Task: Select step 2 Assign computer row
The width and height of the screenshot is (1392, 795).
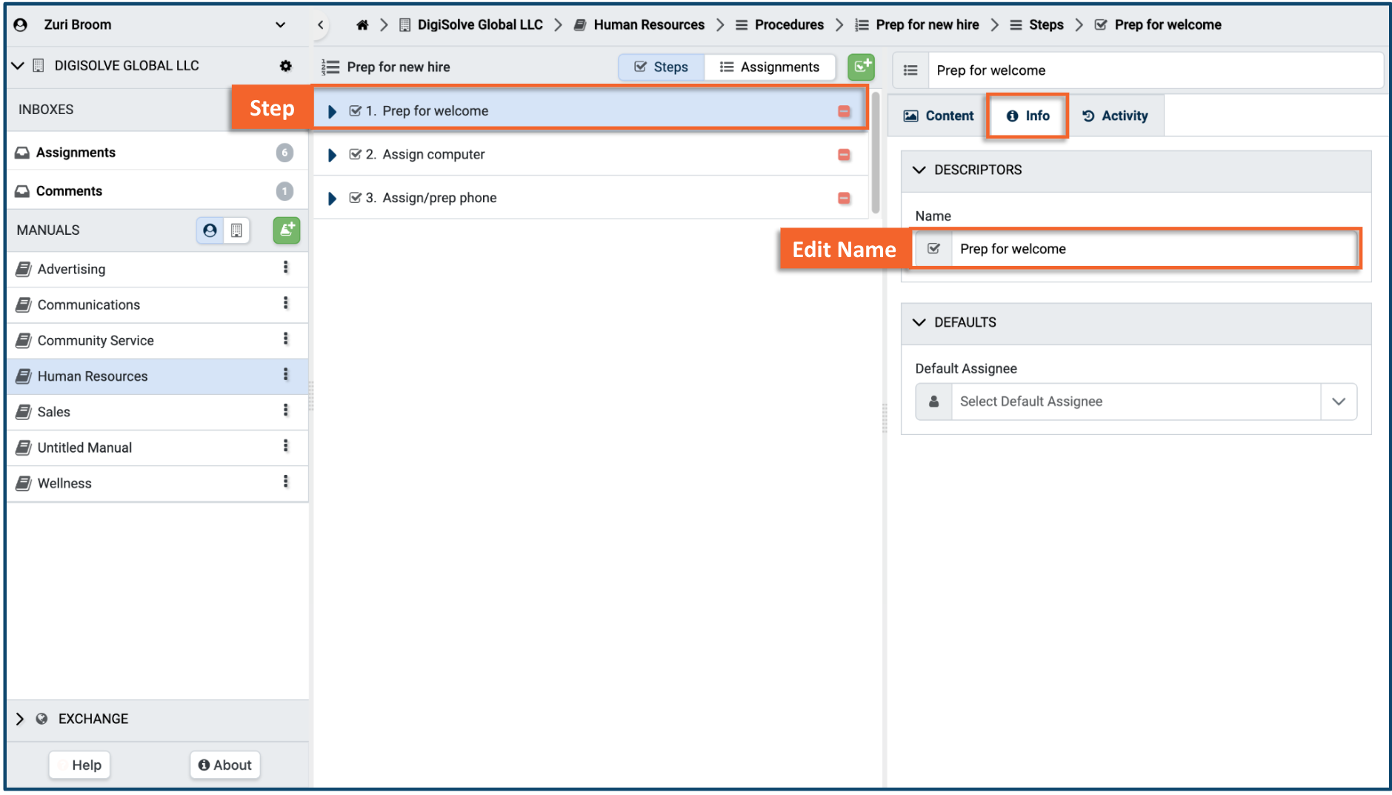Action: (591, 155)
